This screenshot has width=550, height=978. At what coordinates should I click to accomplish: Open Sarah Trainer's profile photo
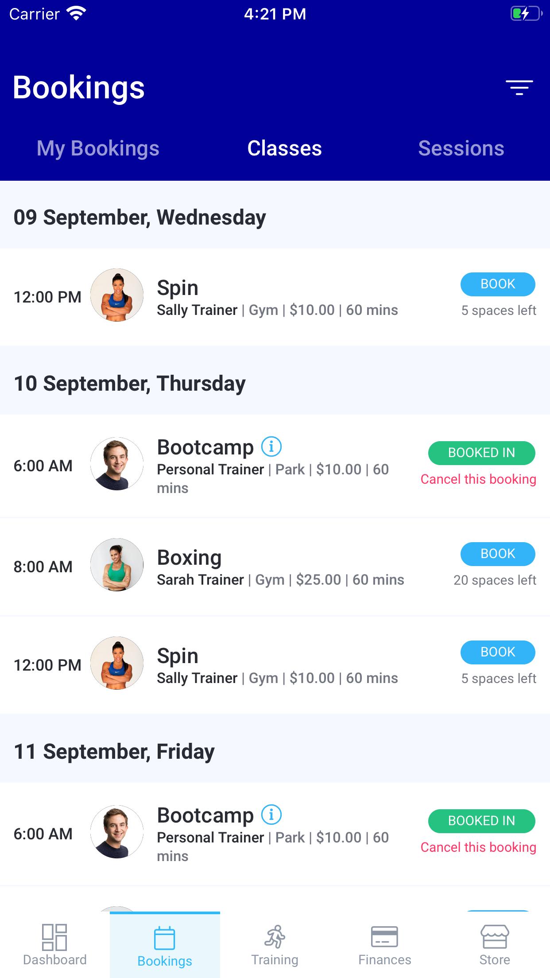pos(117,565)
